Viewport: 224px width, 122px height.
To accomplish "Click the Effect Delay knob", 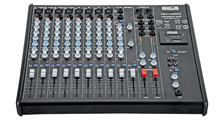I will click(x=130, y=26).
